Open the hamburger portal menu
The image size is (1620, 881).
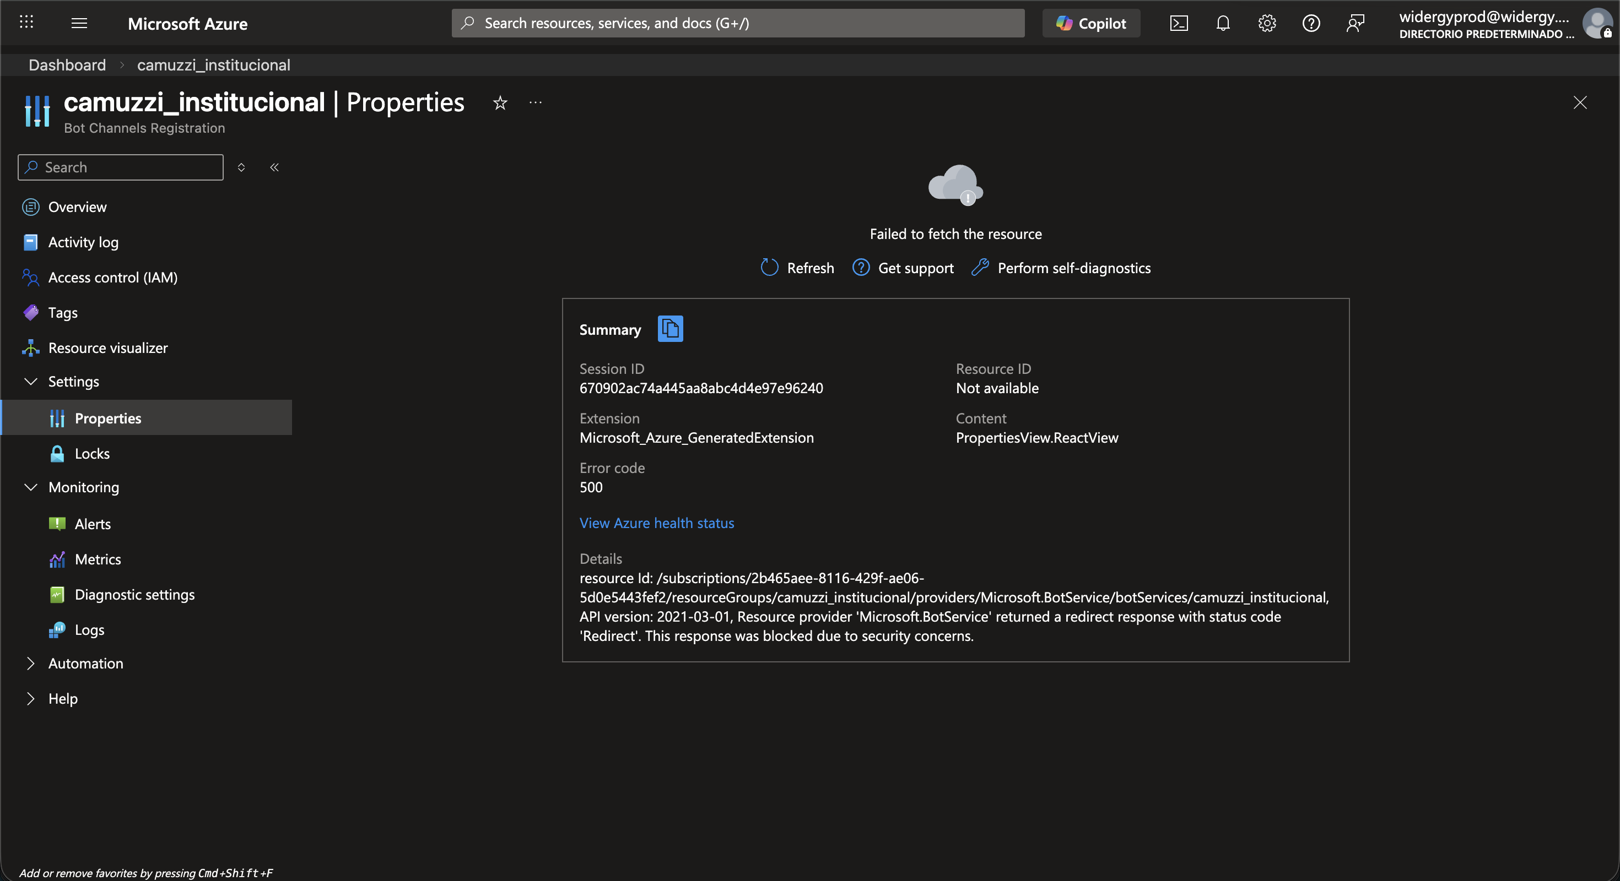[x=79, y=23]
